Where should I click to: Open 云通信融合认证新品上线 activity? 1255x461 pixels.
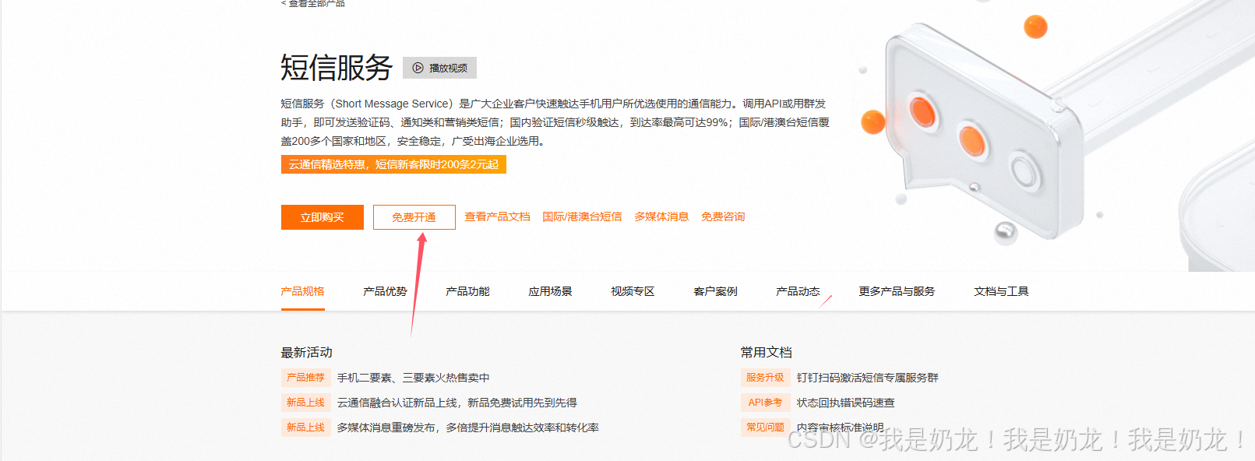coord(457,403)
